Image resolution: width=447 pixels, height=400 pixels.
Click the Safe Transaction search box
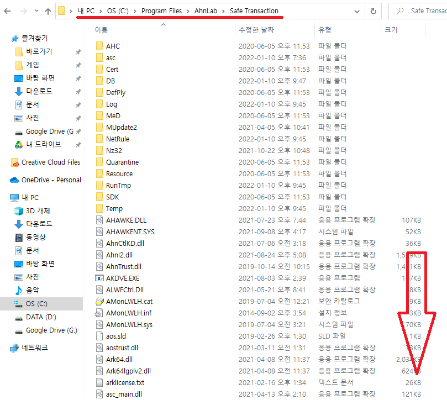tap(418, 11)
